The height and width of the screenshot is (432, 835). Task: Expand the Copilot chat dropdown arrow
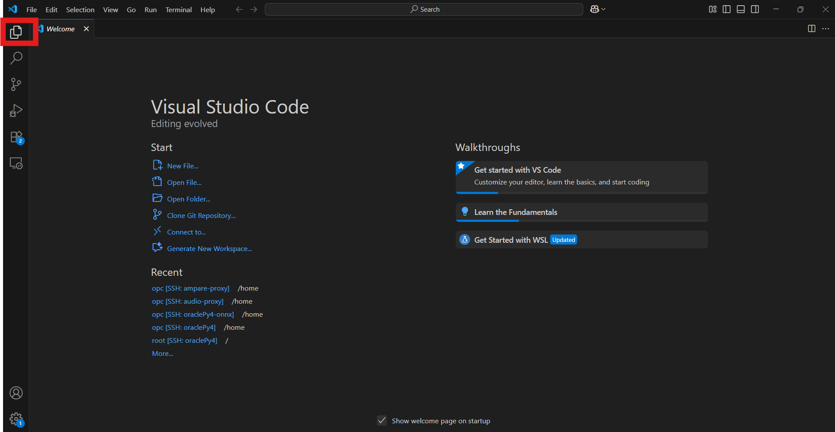coord(604,9)
